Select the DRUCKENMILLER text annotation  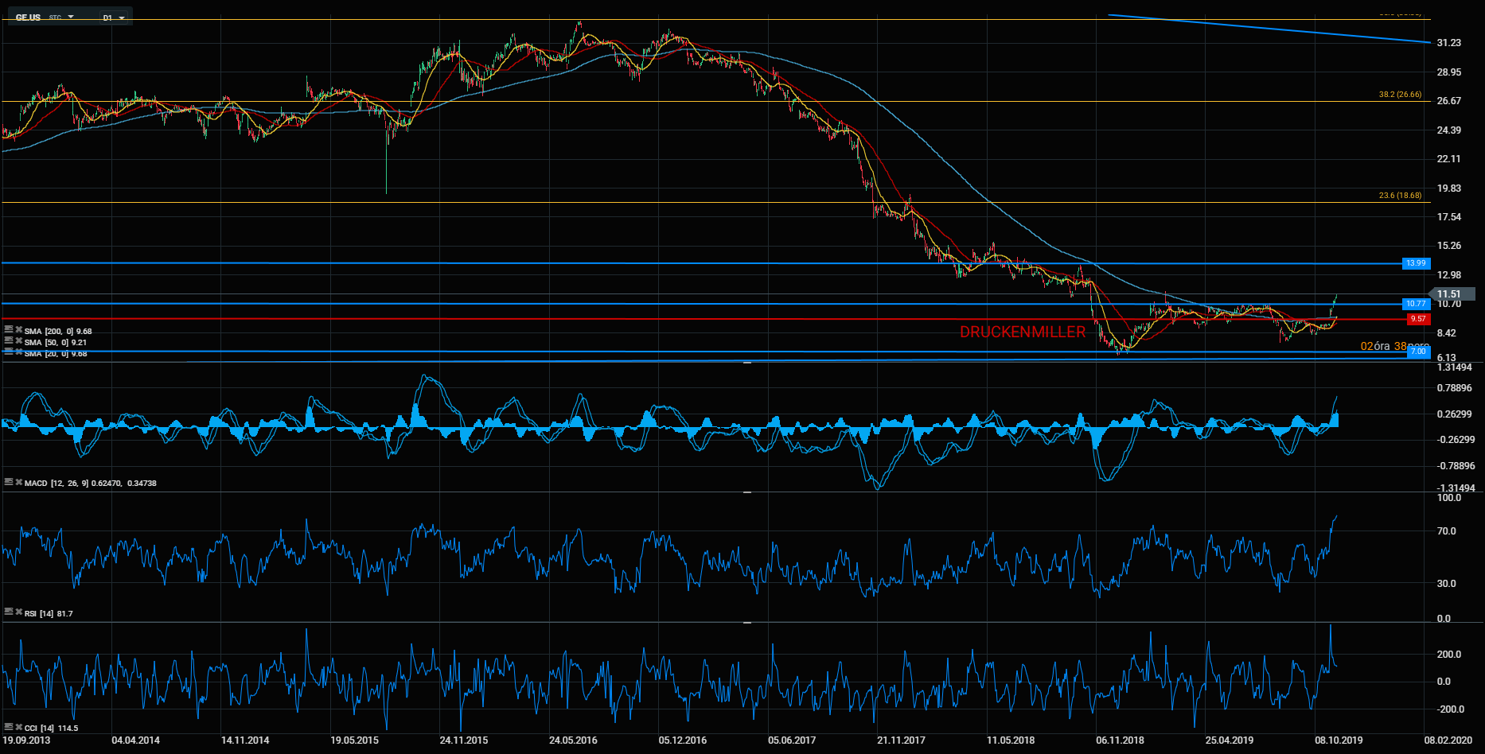point(1022,332)
